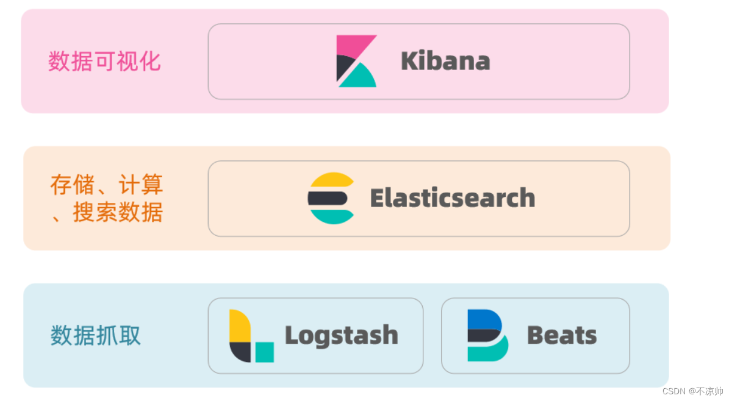Image resolution: width=732 pixels, height=401 pixels.
Task: Click the 、搜索数据 label line
Action: tap(107, 213)
